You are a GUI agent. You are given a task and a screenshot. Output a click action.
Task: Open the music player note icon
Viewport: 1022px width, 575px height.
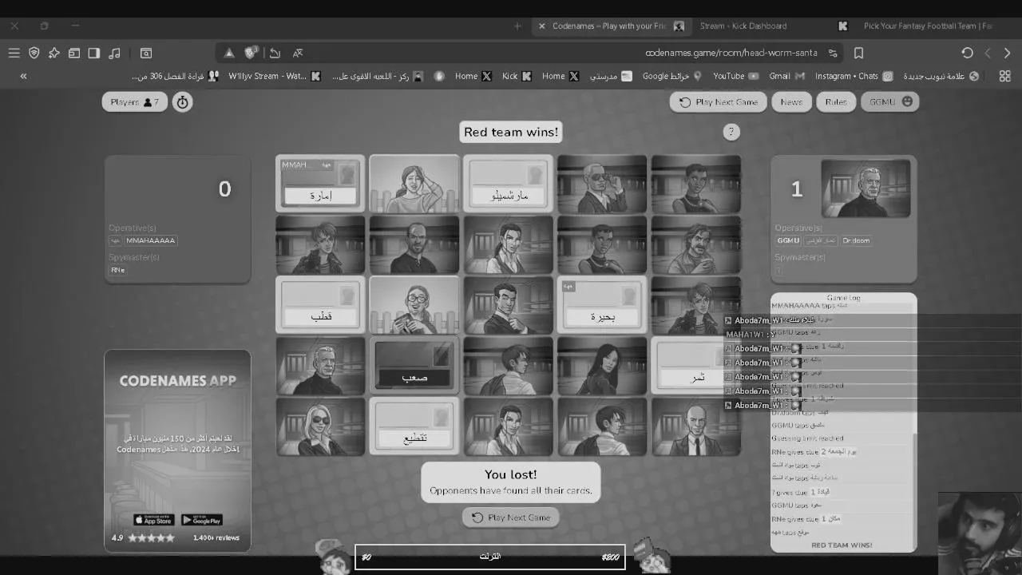114,53
